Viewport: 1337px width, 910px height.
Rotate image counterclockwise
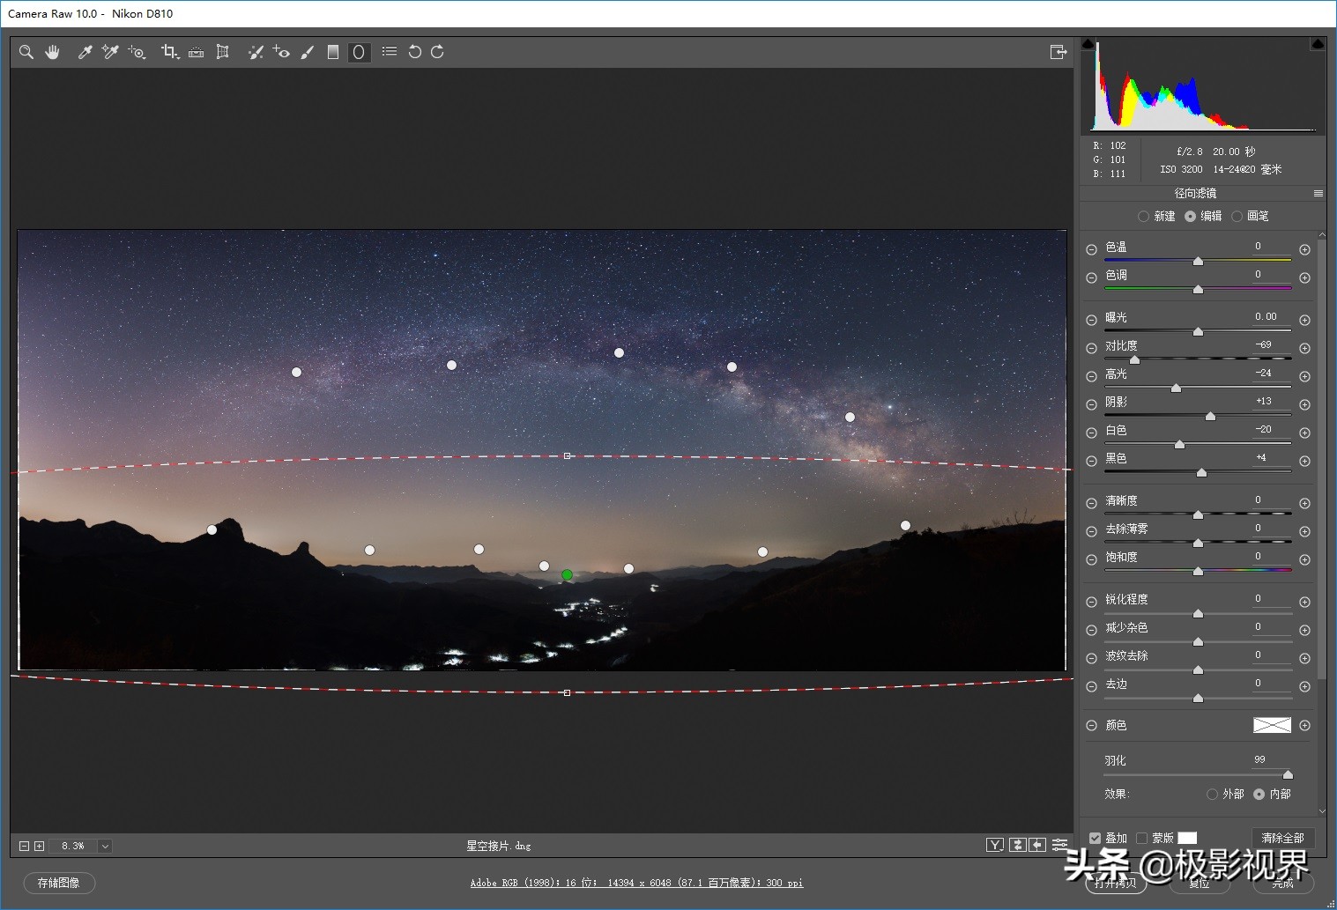[x=414, y=52]
